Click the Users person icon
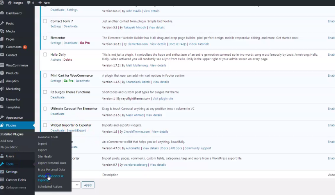This screenshot has width=335, height=195. pos(2,156)
